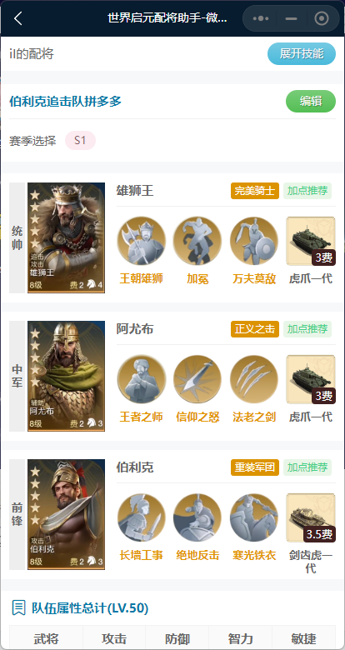Screen dimensions: 345x650
Task: Open the 王者之师 skill icon
Action: (142, 379)
